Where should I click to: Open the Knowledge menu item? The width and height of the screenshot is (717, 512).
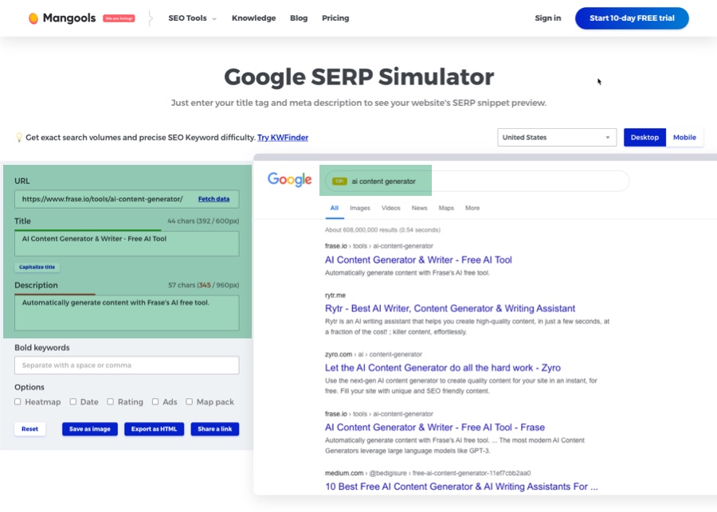[x=254, y=18]
